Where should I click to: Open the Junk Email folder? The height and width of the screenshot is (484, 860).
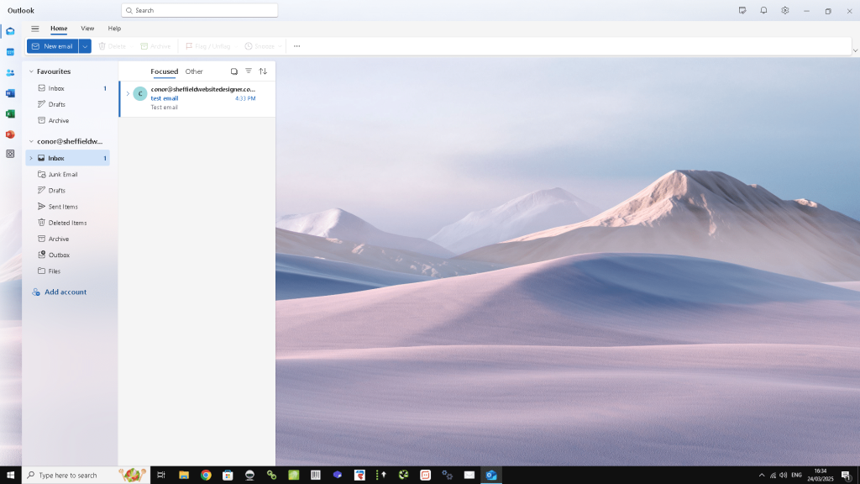(x=68, y=175)
